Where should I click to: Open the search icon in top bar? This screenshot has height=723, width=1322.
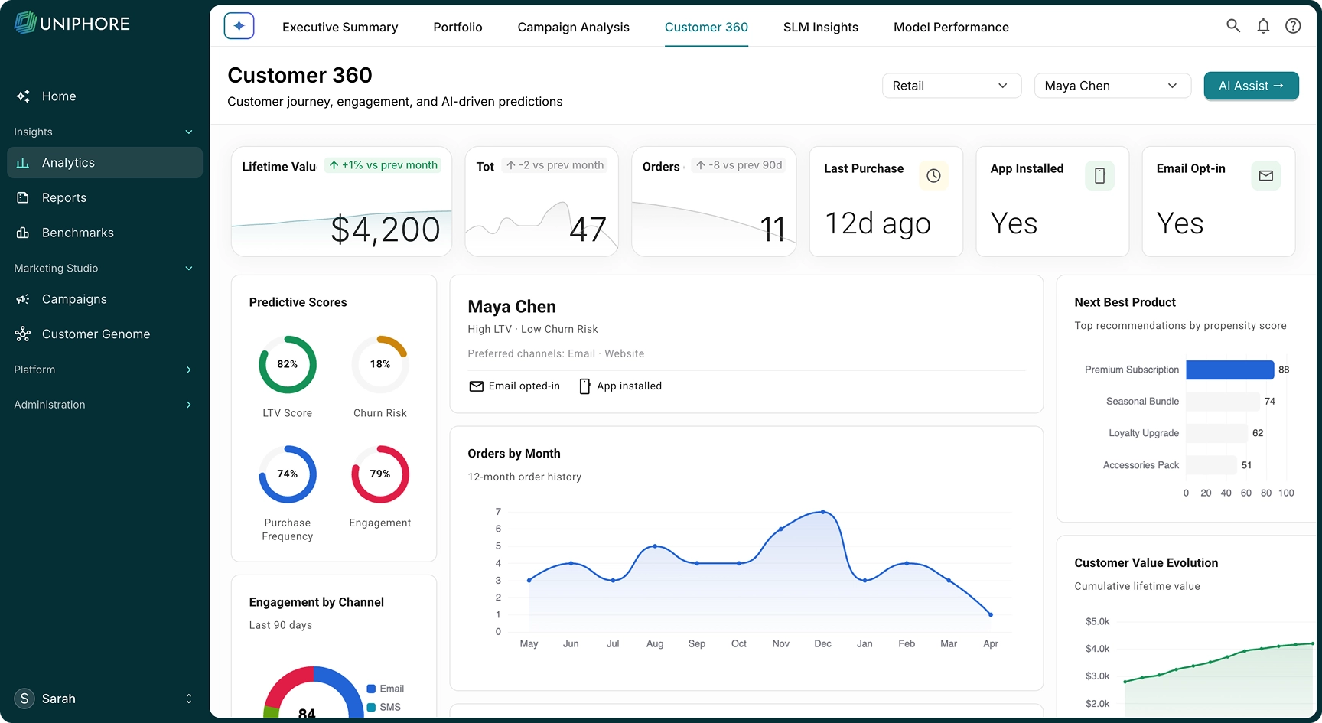coord(1233,26)
